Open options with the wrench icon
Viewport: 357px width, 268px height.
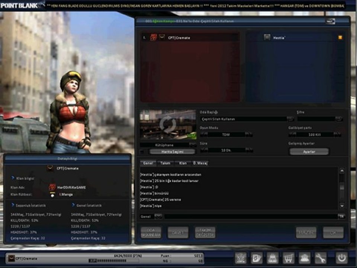coord(320,258)
